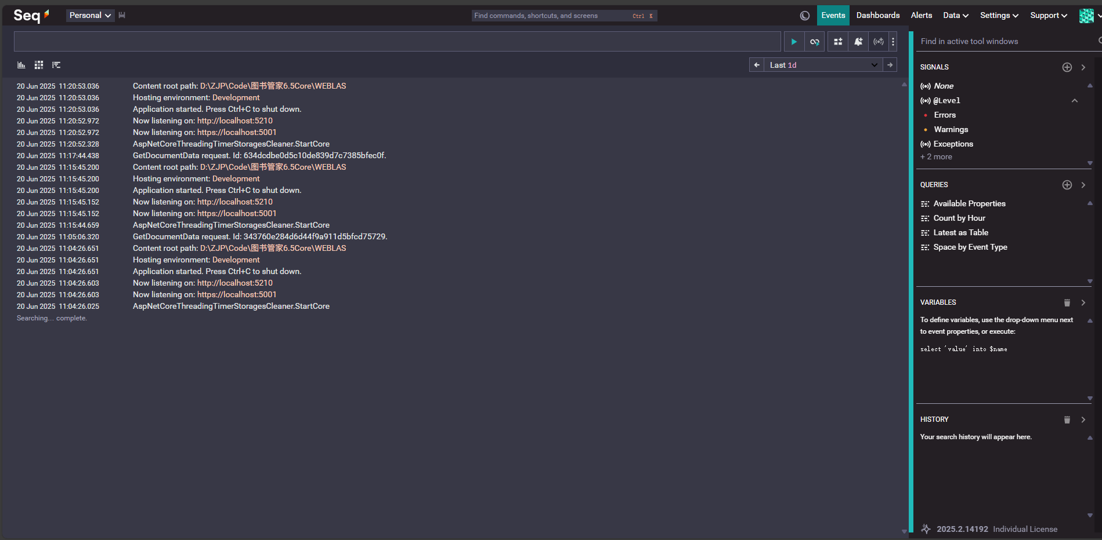Switch to the Events tab
1102x540 pixels.
tap(833, 16)
